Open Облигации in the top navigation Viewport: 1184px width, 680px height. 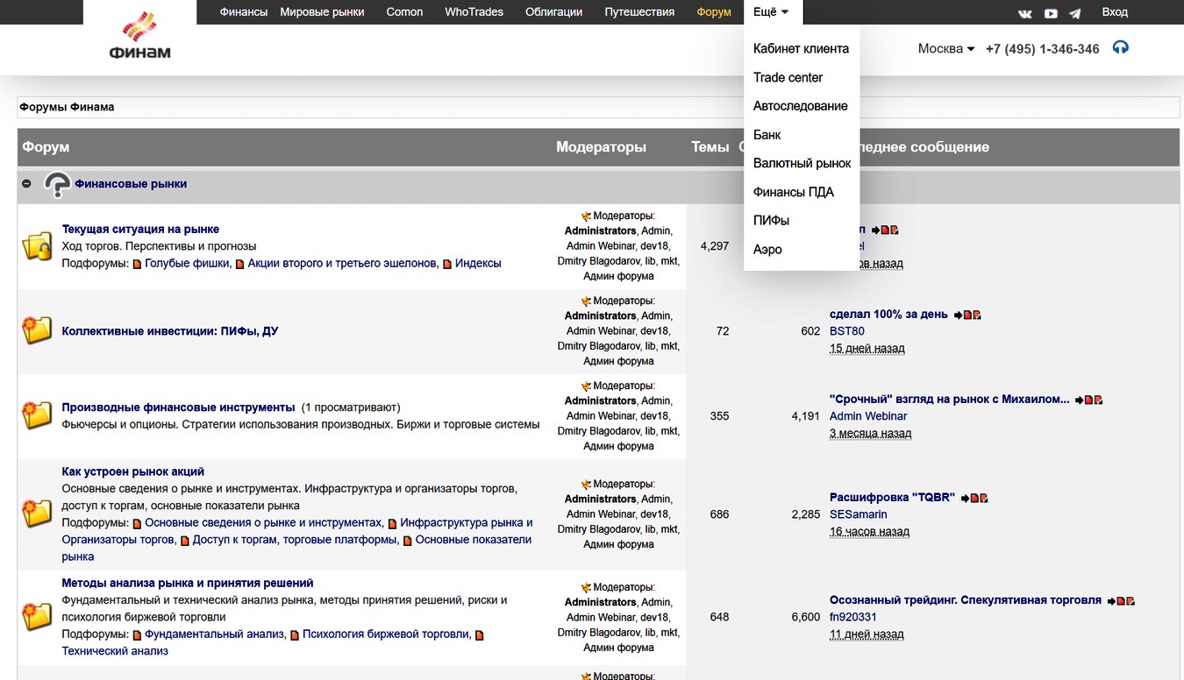point(553,12)
